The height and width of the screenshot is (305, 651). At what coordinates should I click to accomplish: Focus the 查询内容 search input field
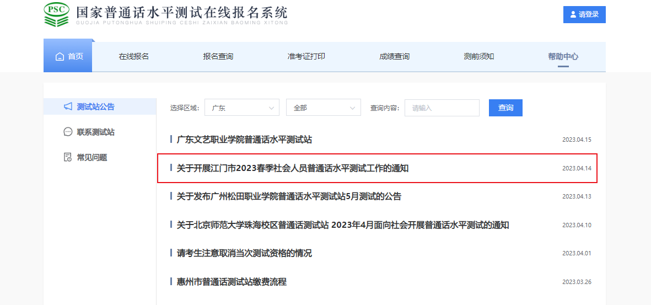pyautogui.click(x=442, y=108)
